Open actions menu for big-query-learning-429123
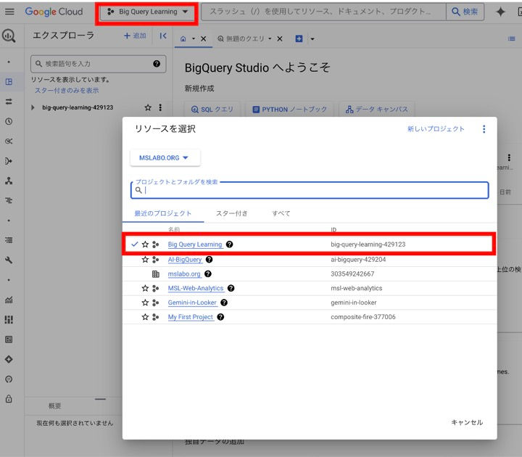The image size is (522, 457). (x=160, y=107)
